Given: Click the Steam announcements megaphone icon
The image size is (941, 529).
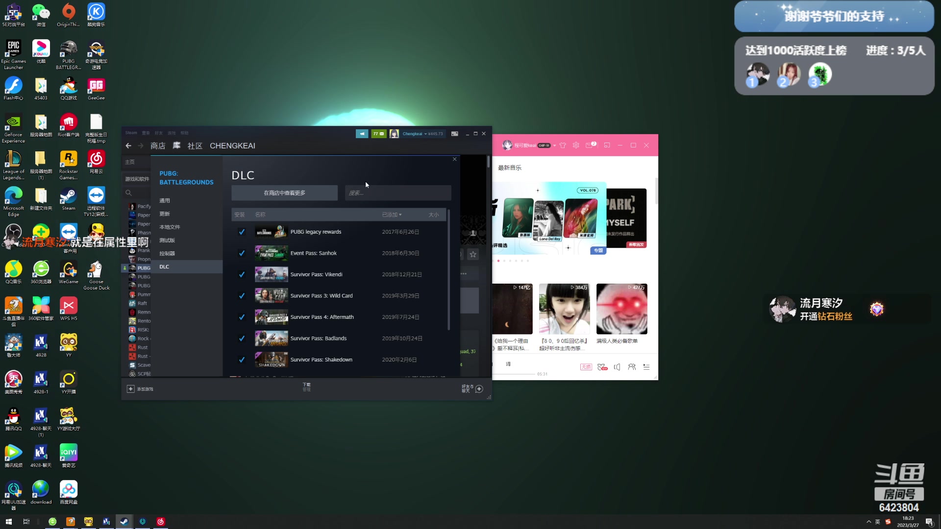Looking at the screenshot, I should 362,134.
